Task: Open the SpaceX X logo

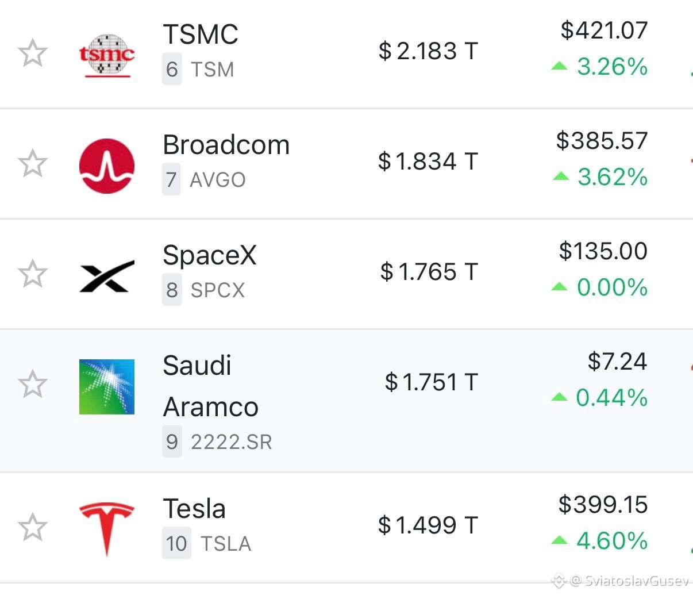Action: (107, 276)
